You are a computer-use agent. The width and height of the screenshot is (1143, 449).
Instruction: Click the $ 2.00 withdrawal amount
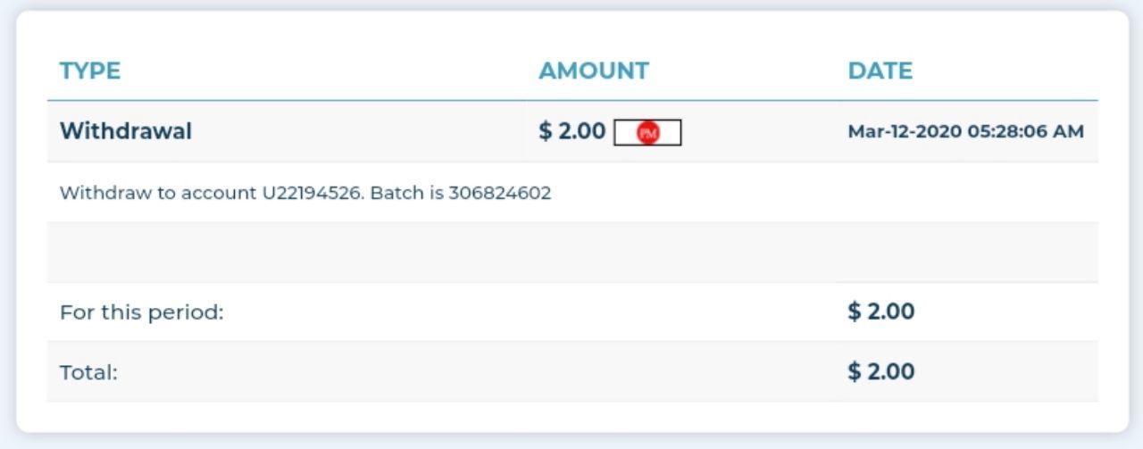coord(572,131)
